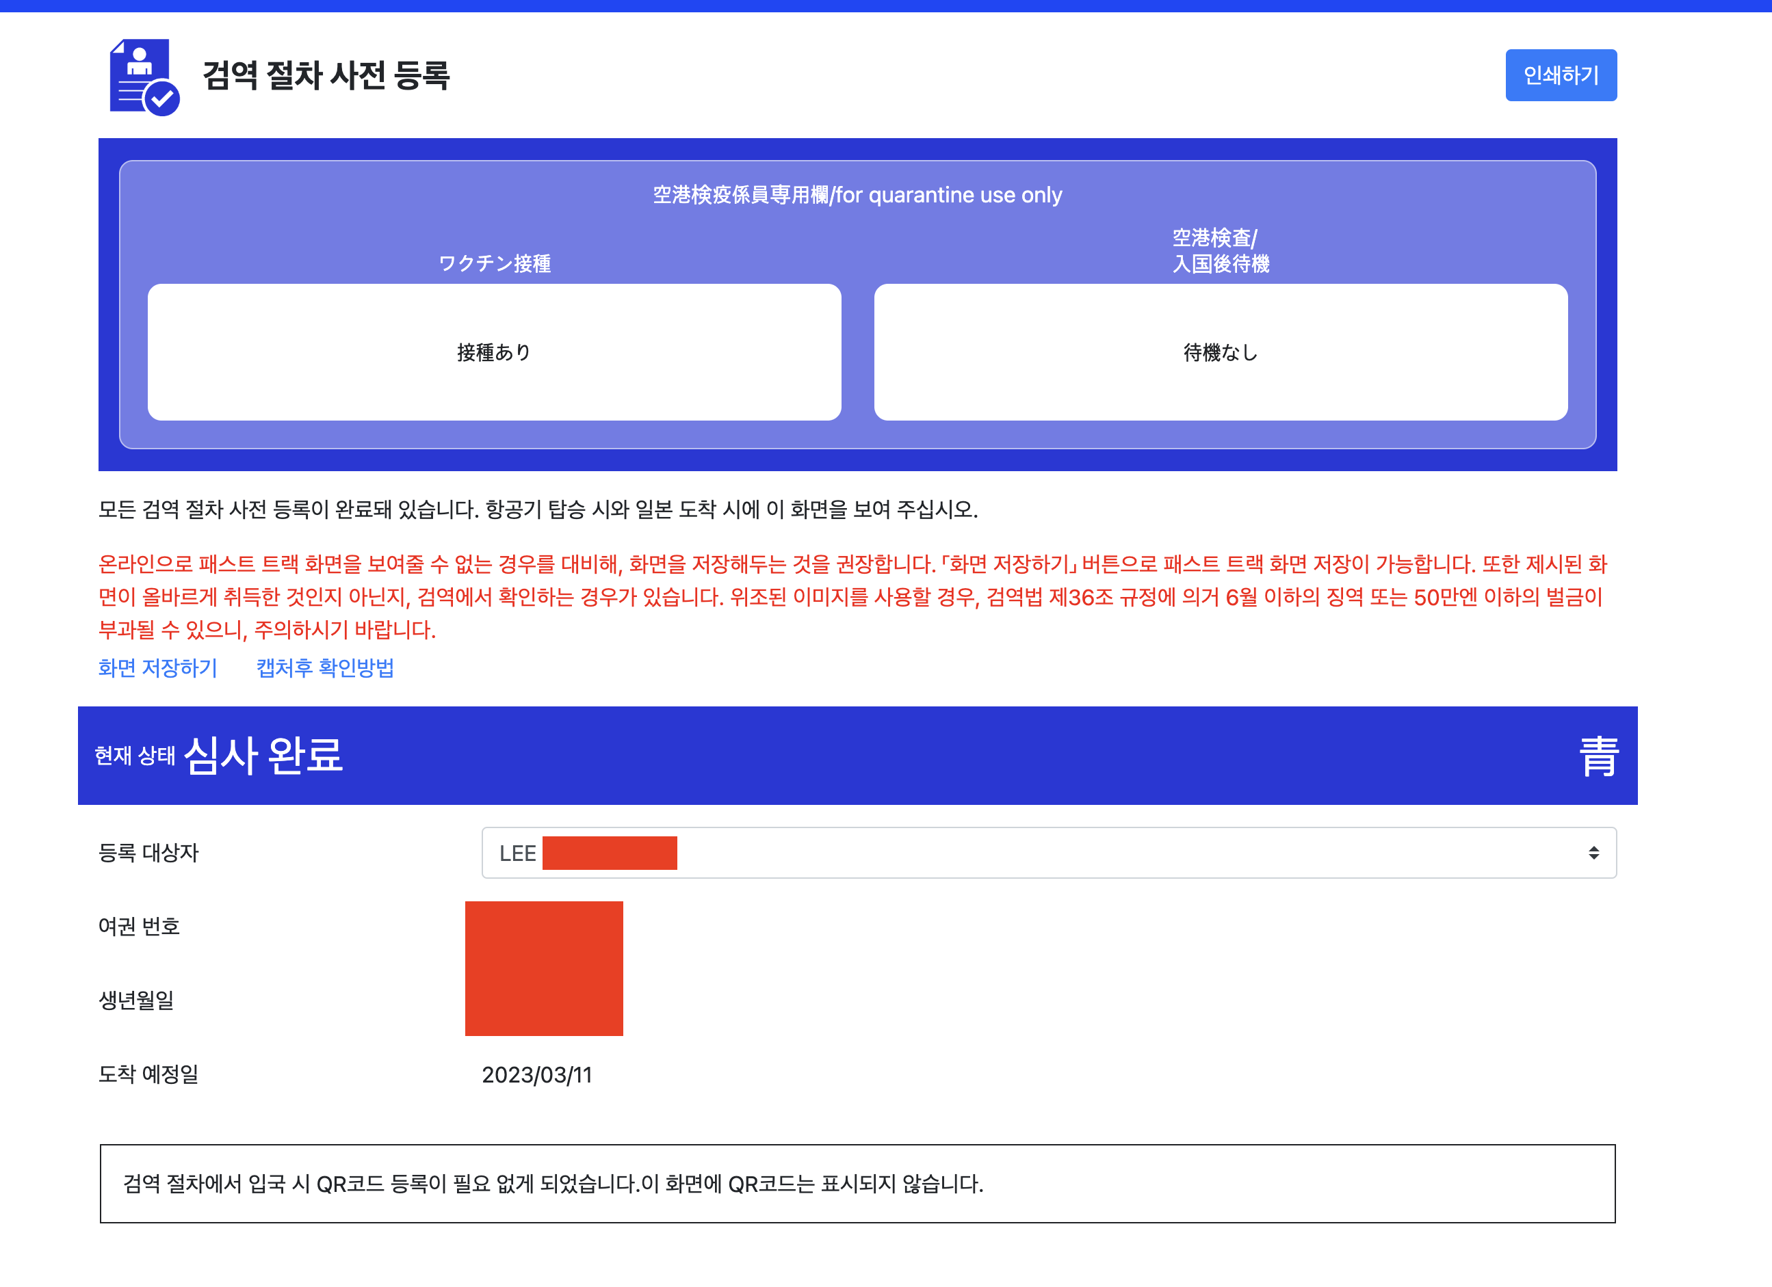Image resolution: width=1772 pixels, height=1287 pixels.
Task: Click the 待機なし quarantine status box
Action: (1220, 352)
